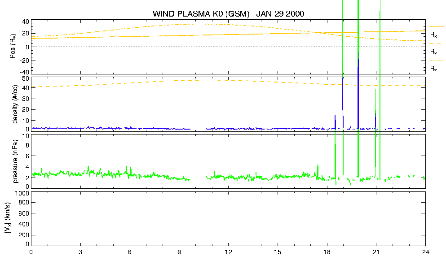The height and width of the screenshot is (269, 446).
Task: Select the 'pressure (nPa)' y-axis label
Action: click(x=15, y=161)
